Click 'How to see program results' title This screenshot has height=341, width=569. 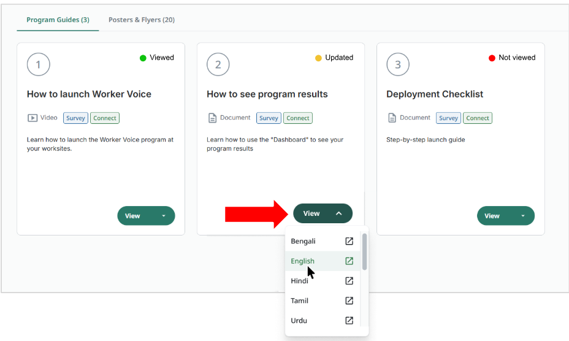267,94
